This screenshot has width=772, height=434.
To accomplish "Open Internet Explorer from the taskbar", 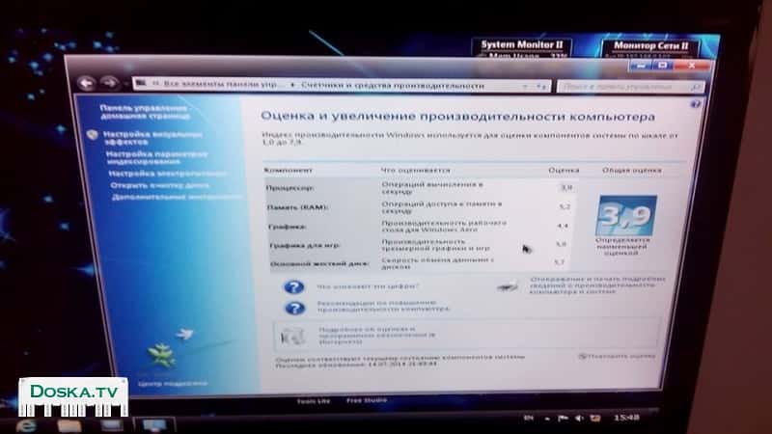I will tap(28, 425).
